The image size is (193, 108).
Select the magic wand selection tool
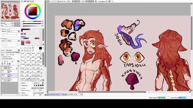point(27,48)
